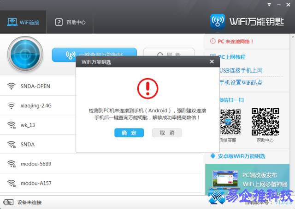Click the modou-56B9 locked wifi icon

pos(11,164)
